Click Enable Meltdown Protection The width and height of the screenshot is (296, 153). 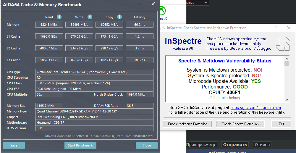click(188, 124)
